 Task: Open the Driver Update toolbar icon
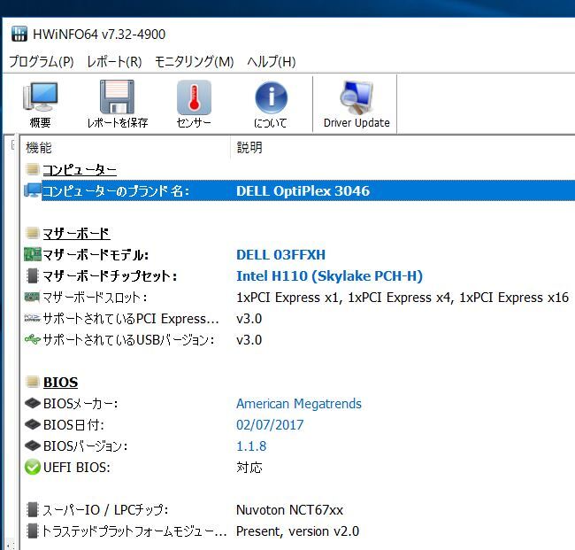(356, 97)
